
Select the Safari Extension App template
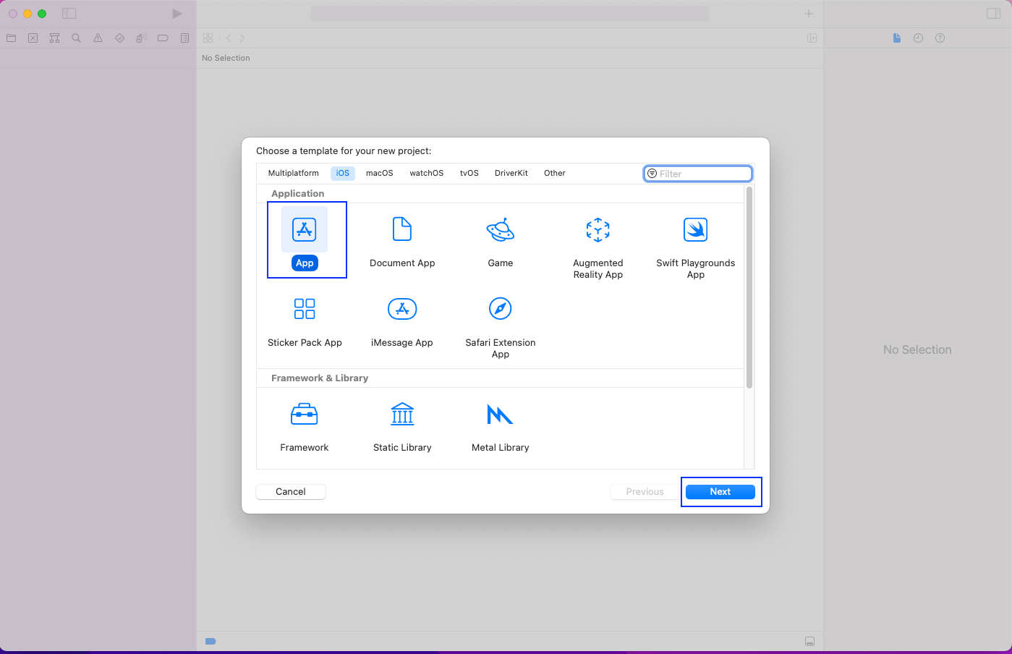tap(500, 309)
